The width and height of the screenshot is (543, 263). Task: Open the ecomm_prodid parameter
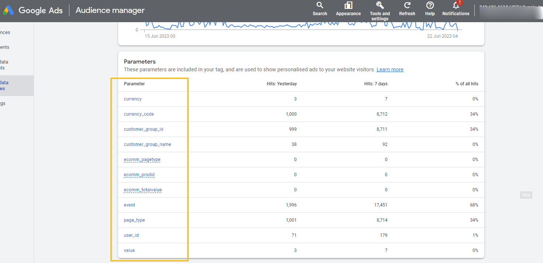(x=139, y=175)
